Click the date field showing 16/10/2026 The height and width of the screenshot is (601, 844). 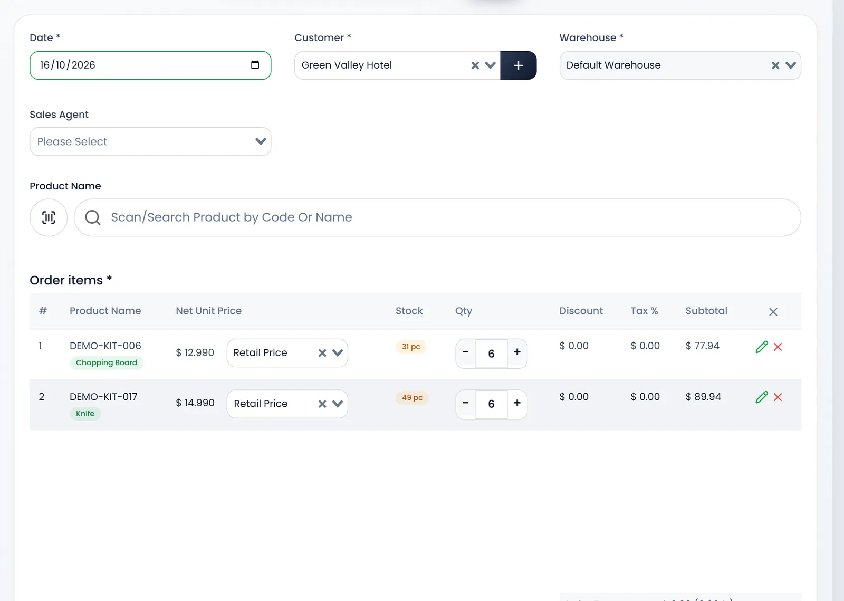pos(150,65)
